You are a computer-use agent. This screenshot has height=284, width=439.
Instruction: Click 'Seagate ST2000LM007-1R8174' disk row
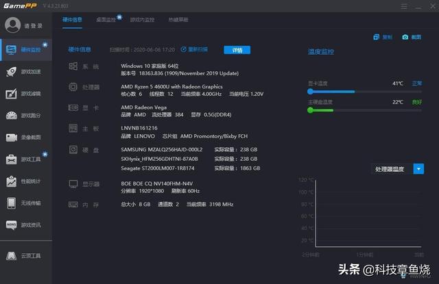point(158,168)
